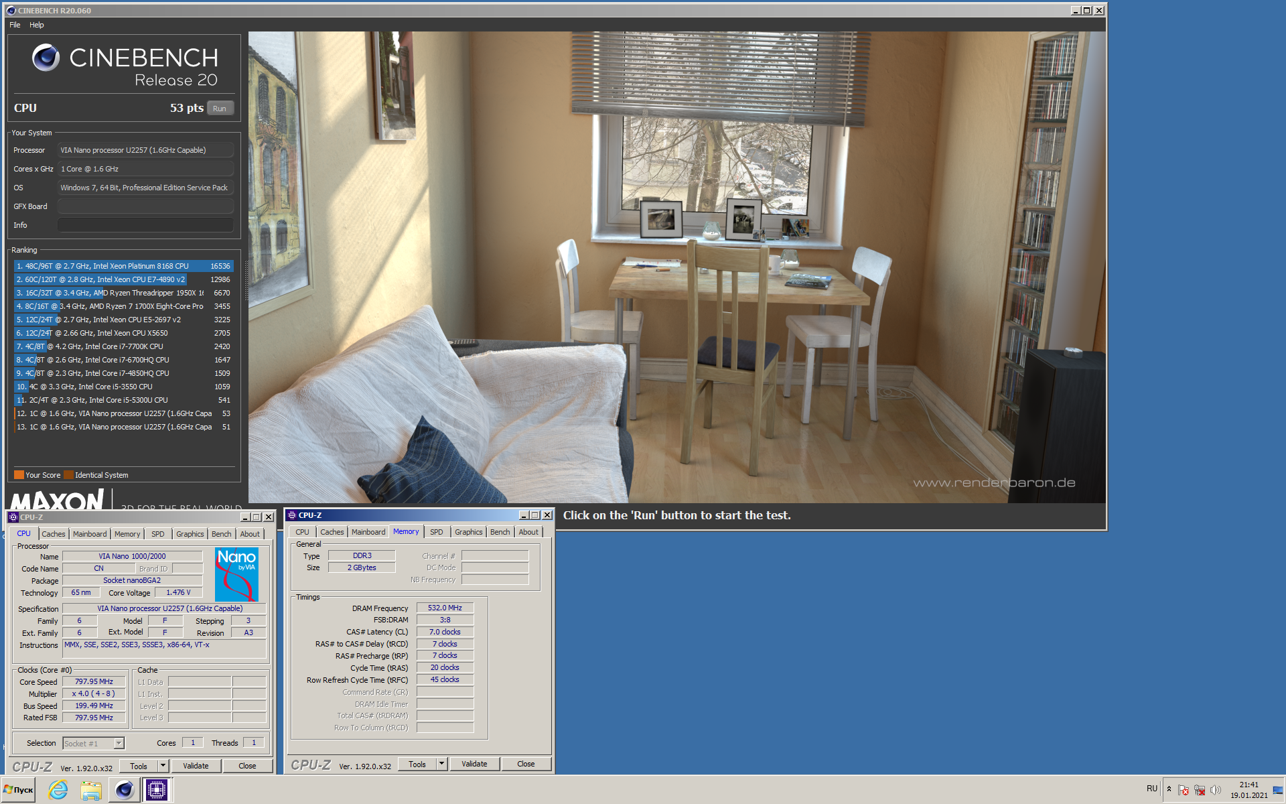Click the Action Center flag tray icon
This screenshot has width=1286, height=804.
[1183, 790]
